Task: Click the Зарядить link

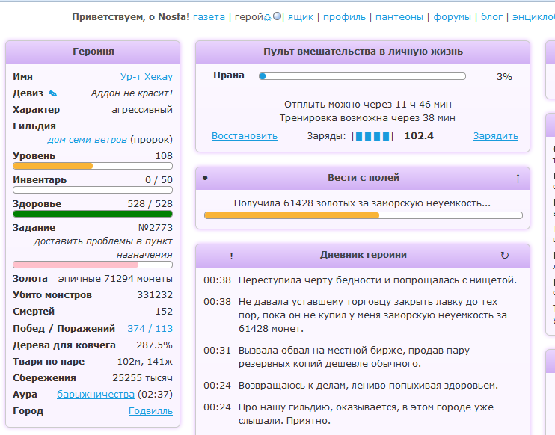Action: pyautogui.click(x=495, y=136)
